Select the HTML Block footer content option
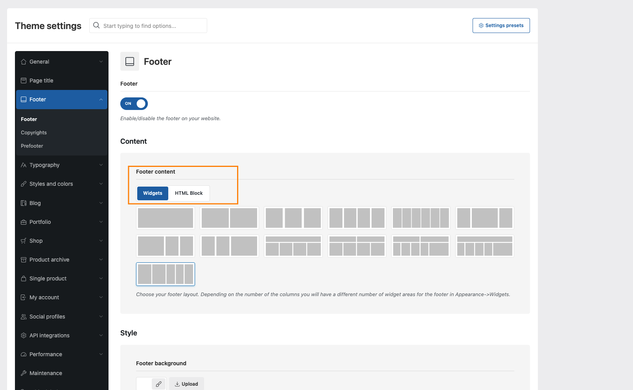The height and width of the screenshot is (390, 633). click(x=189, y=193)
